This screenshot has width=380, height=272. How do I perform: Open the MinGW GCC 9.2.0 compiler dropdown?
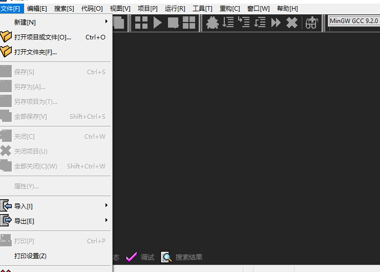click(x=354, y=21)
